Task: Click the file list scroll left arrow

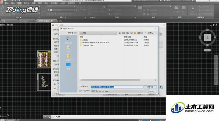Action: point(80,80)
